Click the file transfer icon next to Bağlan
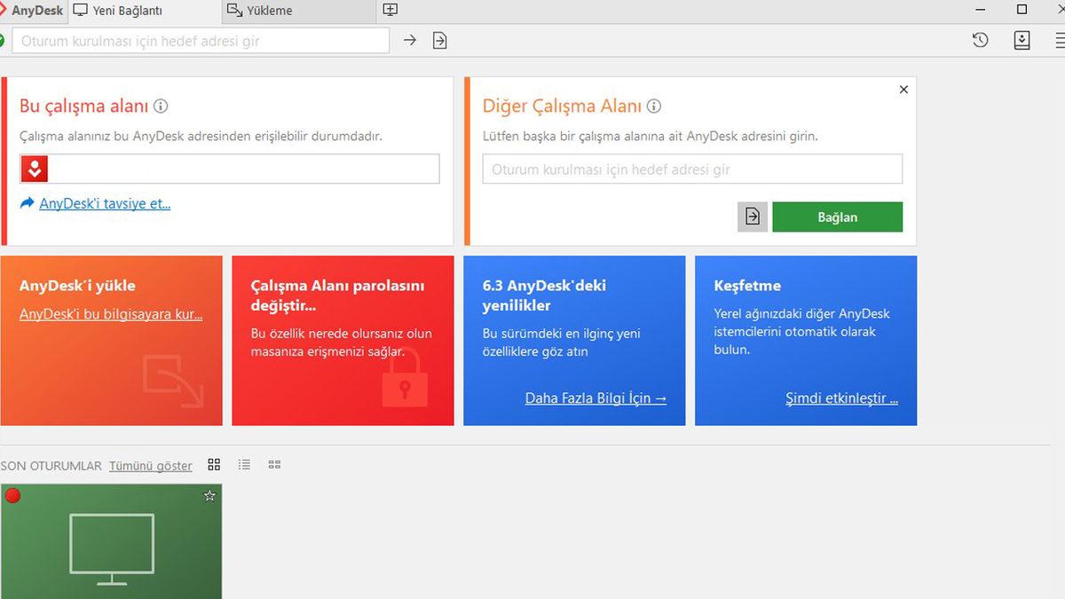The height and width of the screenshot is (599, 1065). 753,217
